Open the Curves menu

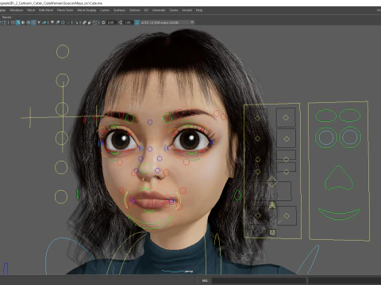105,10
